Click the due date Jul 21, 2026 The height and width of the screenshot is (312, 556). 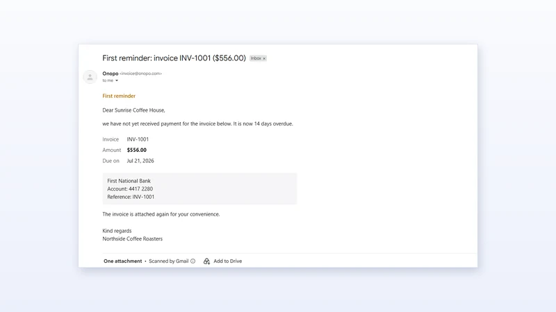140,161
